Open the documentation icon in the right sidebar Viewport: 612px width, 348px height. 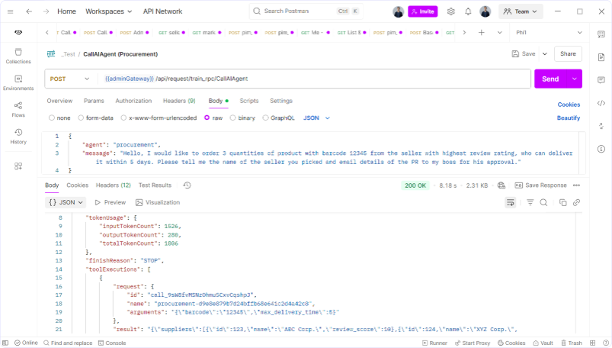tap(601, 57)
